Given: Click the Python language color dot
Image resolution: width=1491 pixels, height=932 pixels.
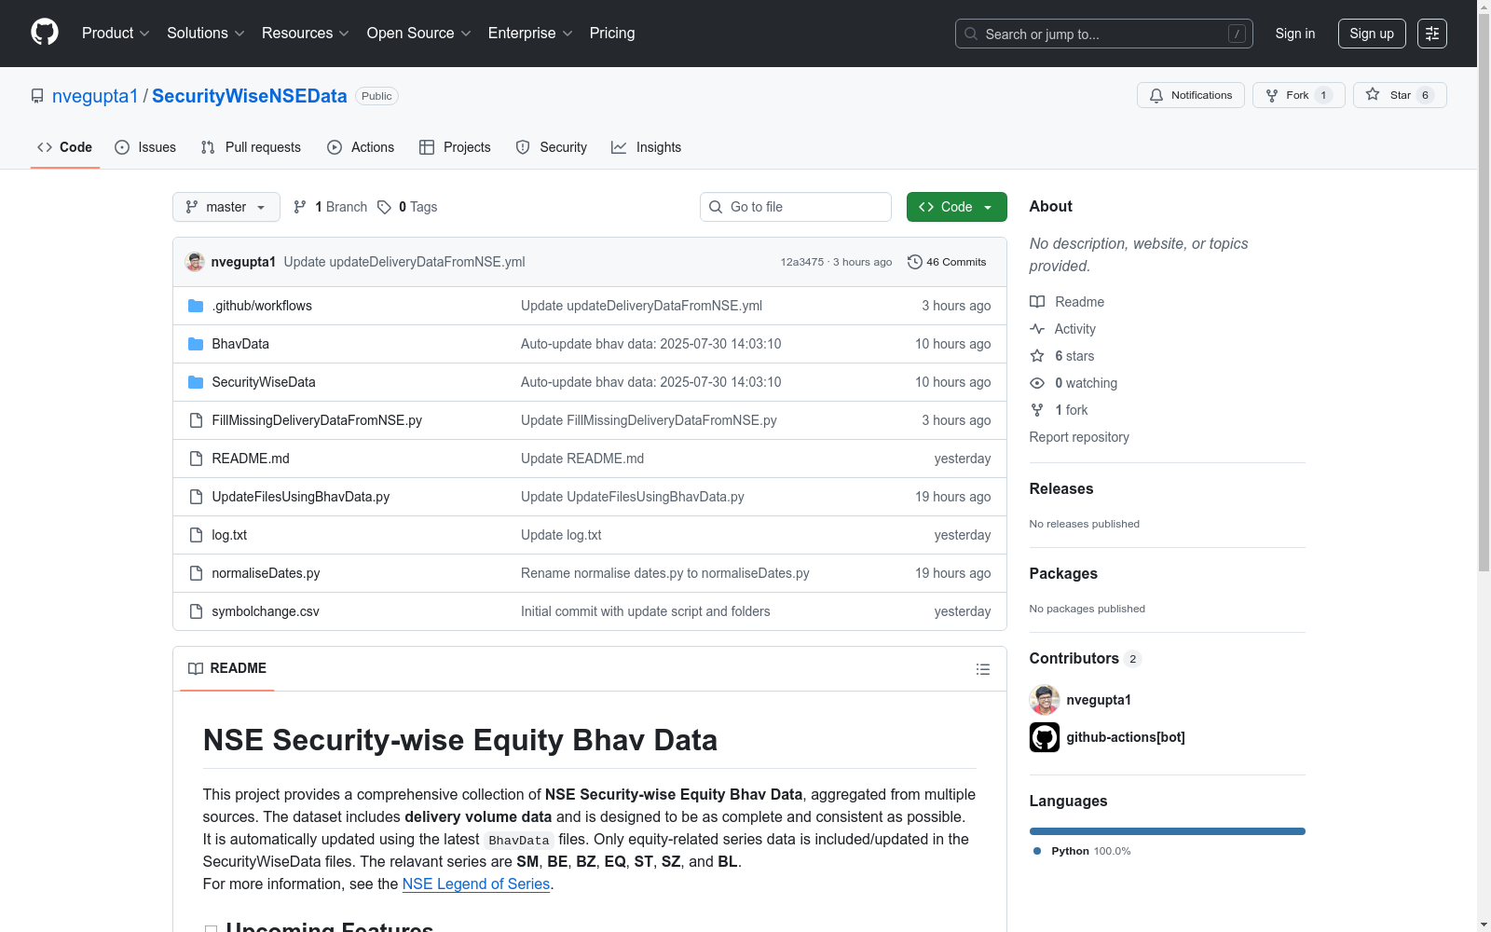Looking at the screenshot, I should point(1037,851).
